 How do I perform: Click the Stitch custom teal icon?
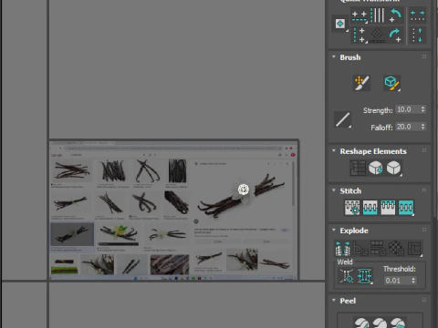pos(406,208)
